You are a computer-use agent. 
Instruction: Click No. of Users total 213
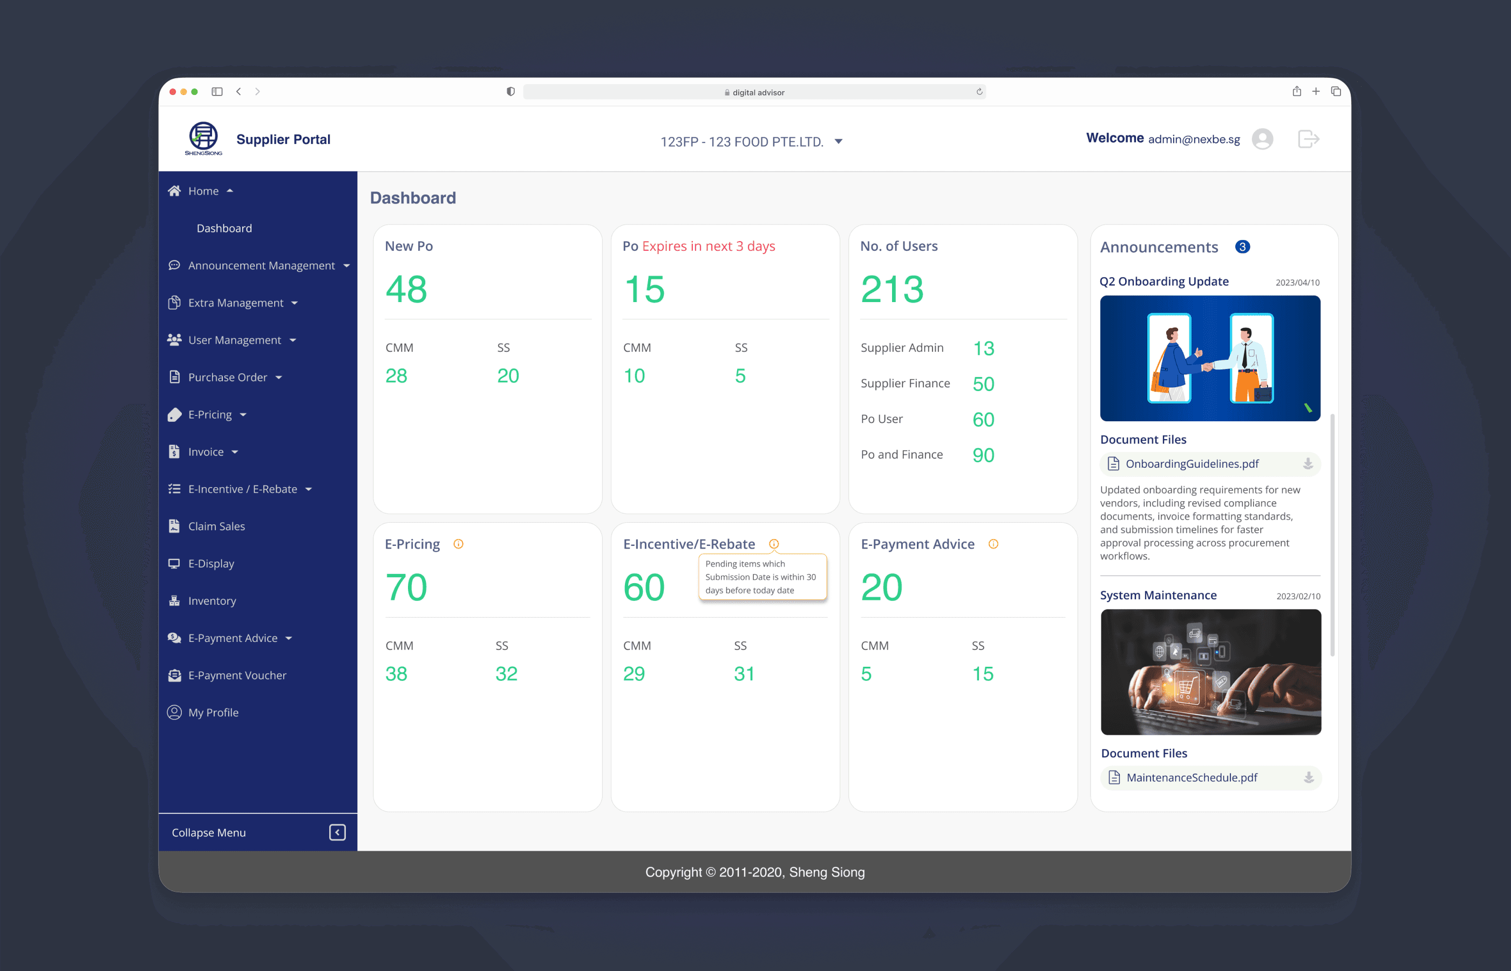point(893,289)
